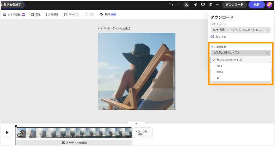Open the invite collaborators icon
The height and width of the screenshot is (146, 275).
click(186, 5)
